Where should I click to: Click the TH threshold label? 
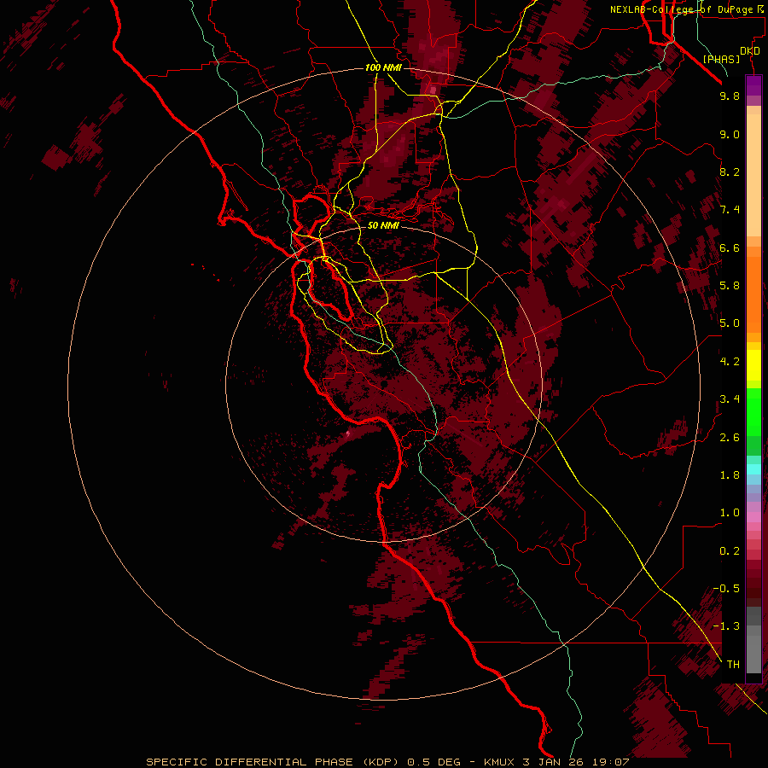(733, 664)
